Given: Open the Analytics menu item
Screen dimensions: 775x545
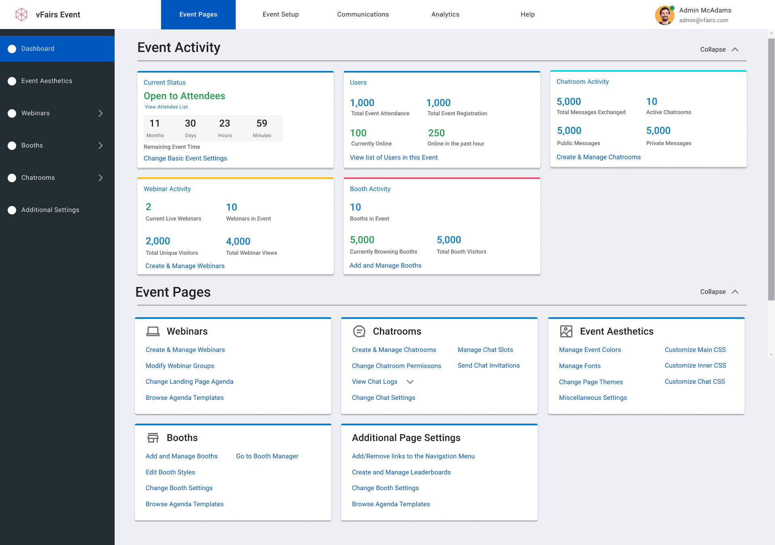Looking at the screenshot, I should [x=445, y=15].
